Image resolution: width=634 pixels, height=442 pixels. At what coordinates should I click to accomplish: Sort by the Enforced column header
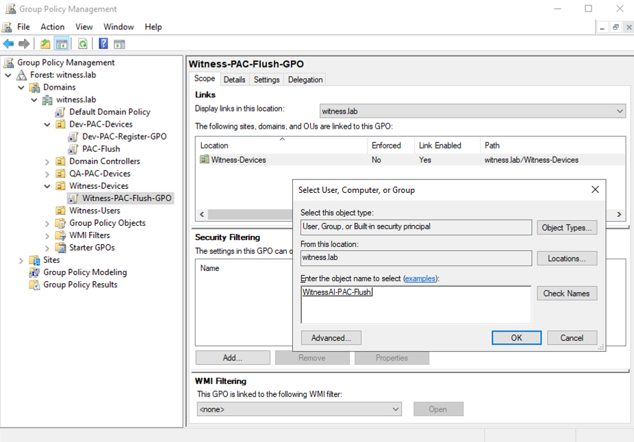[x=390, y=146]
